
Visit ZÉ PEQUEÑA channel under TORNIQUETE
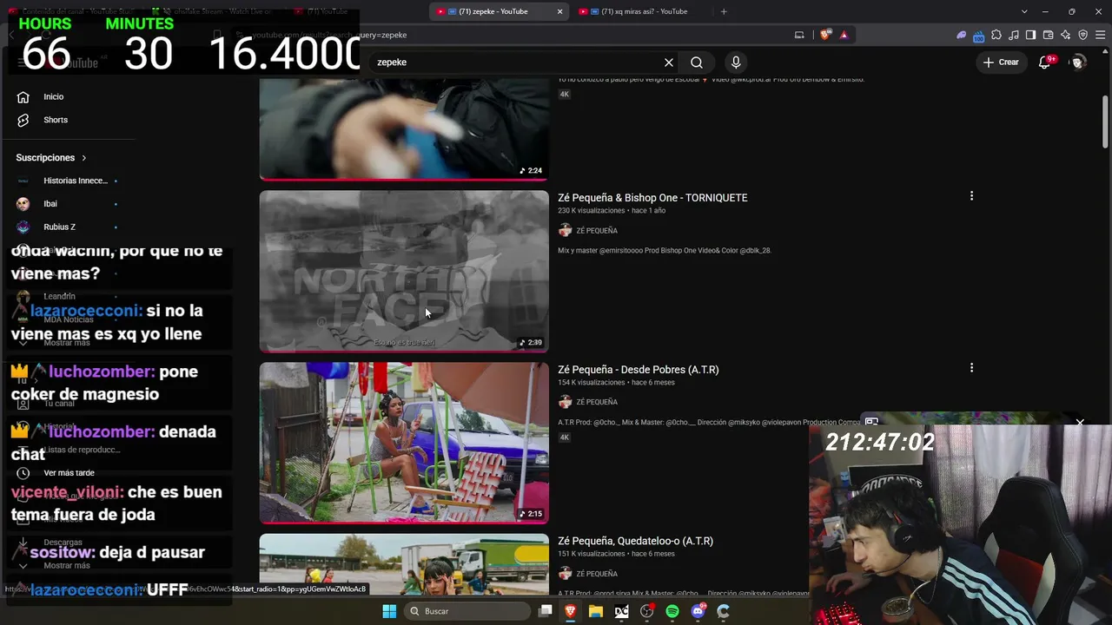pos(597,231)
